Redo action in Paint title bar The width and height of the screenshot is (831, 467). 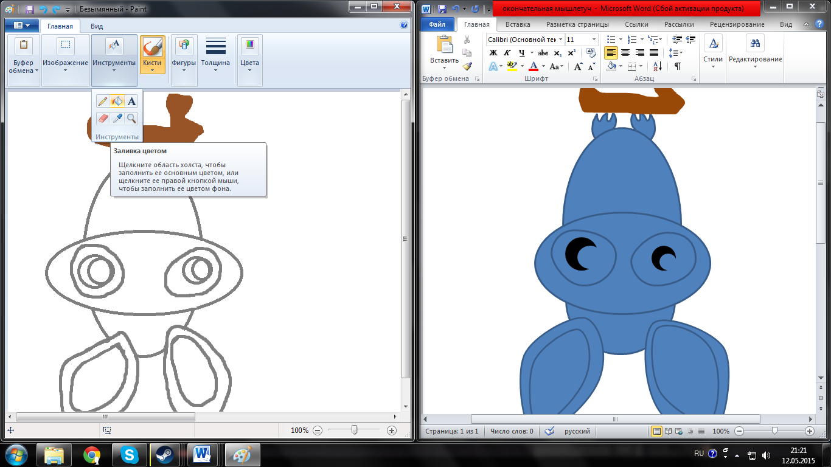[x=55, y=9]
